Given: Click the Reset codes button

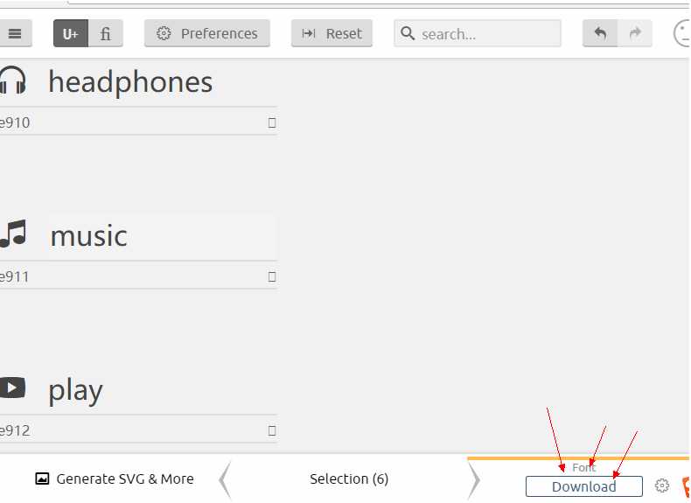Looking at the screenshot, I should (332, 33).
